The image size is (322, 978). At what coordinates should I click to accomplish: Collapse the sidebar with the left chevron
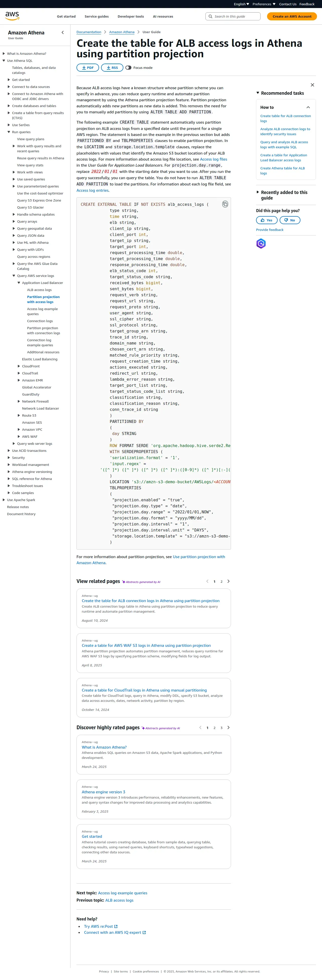62,33
